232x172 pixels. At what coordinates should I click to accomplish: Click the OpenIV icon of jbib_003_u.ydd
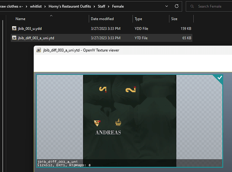click(14, 28)
